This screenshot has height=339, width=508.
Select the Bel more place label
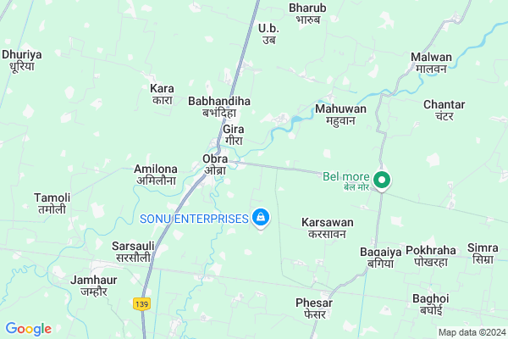[346, 181]
